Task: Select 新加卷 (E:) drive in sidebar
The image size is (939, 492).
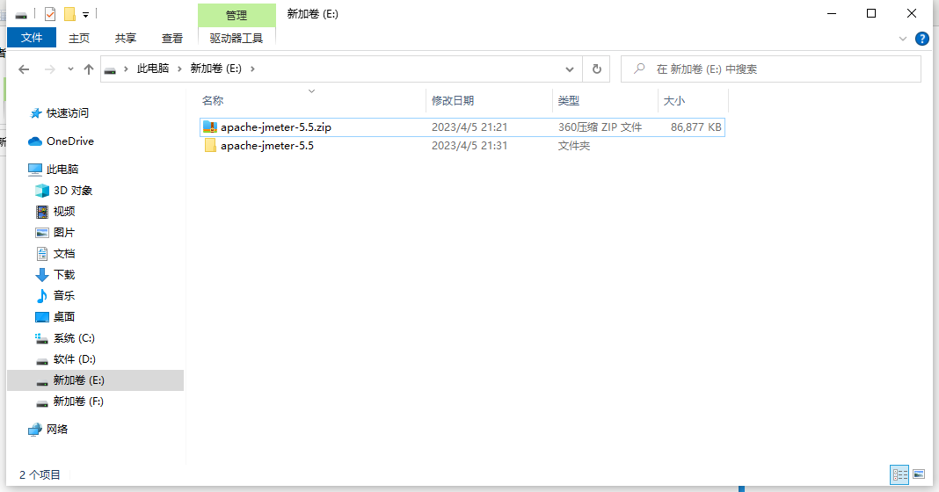Action: pyautogui.click(x=95, y=380)
